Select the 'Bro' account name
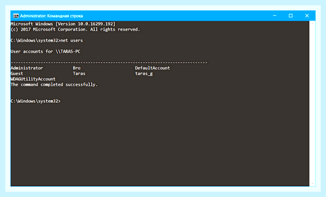Viewport: 326px width, 197px height. (77, 68)
